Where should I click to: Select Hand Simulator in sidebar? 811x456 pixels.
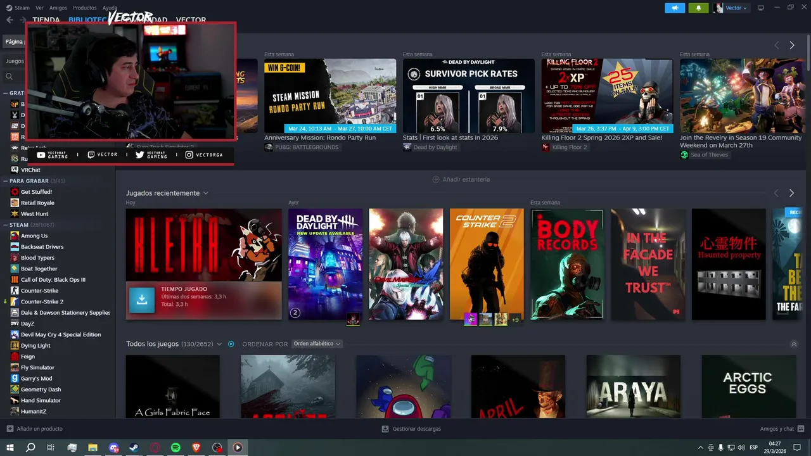point(41,401)
